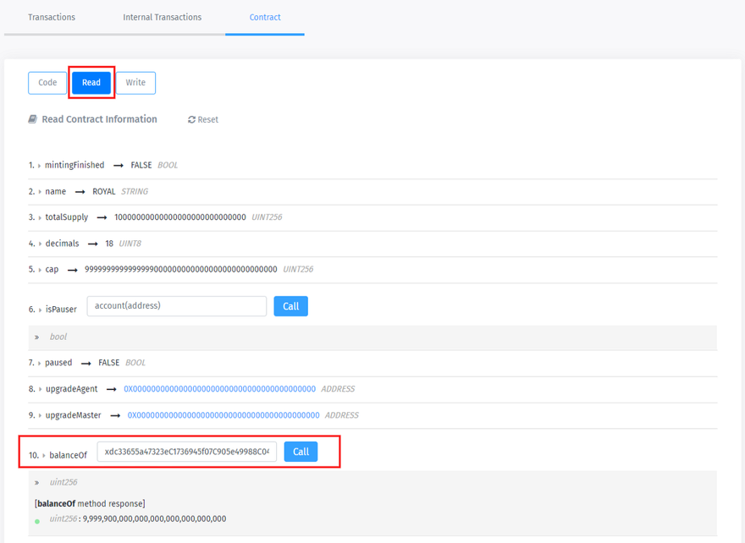Select the Read contract button
The height and width of the screenshot is (543, 745).
coord(91,83)
